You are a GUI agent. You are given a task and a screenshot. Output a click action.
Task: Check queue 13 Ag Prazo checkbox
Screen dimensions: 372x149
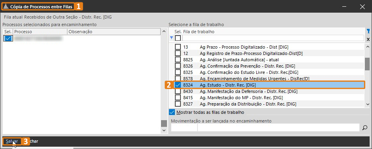pyautogui.click(x=178, y=47)
